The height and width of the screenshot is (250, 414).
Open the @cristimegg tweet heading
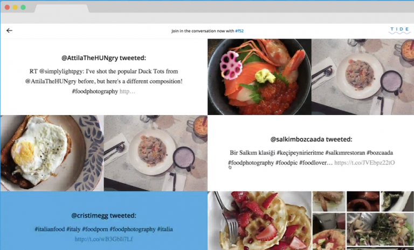[x=103, y=216]
